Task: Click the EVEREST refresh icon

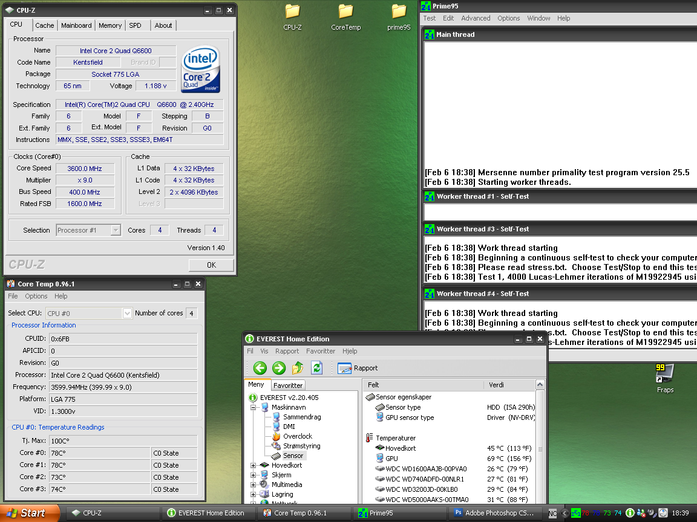Action: [x=316, y=367]
